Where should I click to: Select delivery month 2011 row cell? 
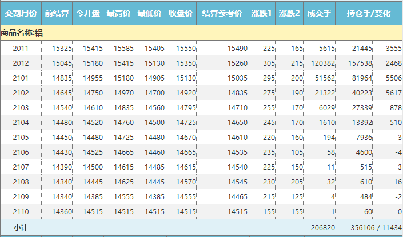coord(21,49)
